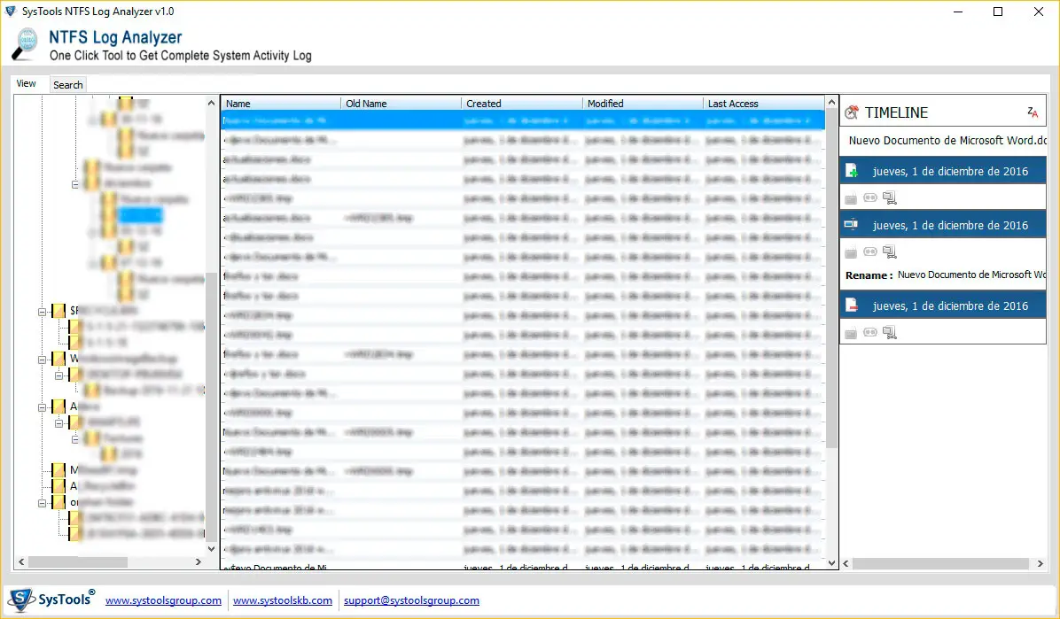1060x619 pixels.
Task: Click the SysTools shield logo in footer
Action: tap(21, 600)
